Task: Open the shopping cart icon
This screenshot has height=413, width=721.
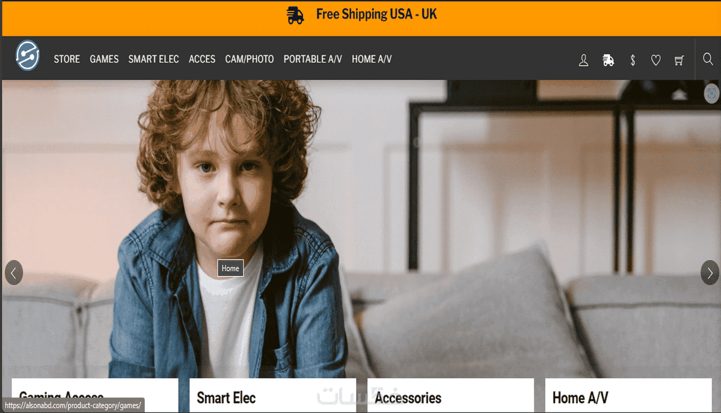Action: click(x=679, y=60)
